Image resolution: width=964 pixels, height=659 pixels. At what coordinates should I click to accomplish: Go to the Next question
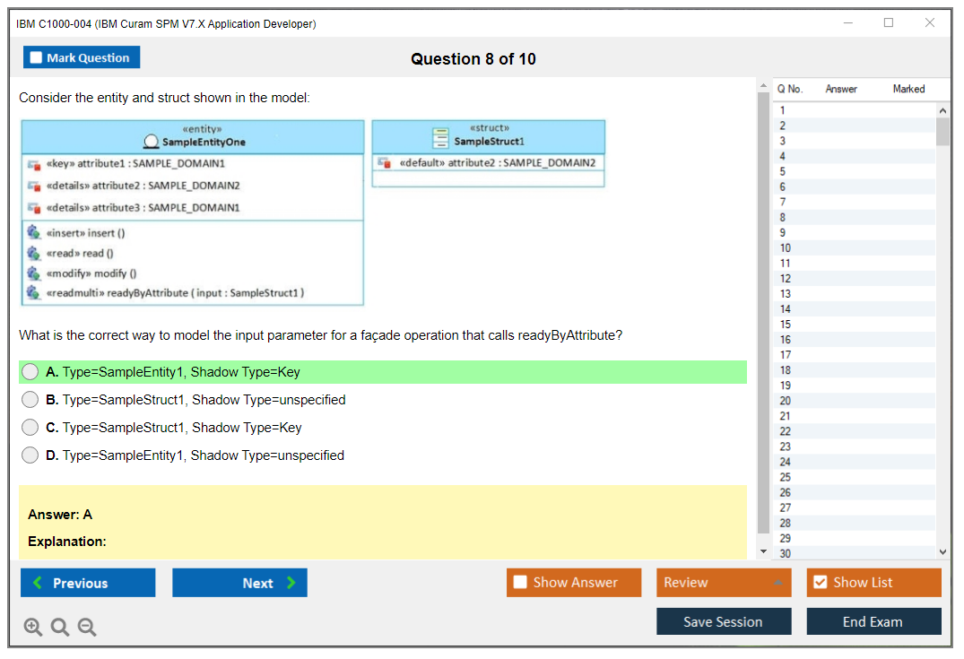click(x=239, y=583)
